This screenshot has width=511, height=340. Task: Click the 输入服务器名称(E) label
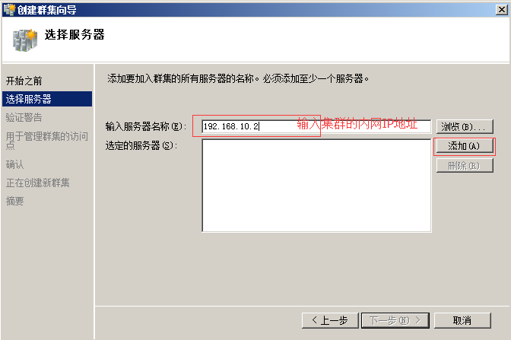click(x=146, y=126)
